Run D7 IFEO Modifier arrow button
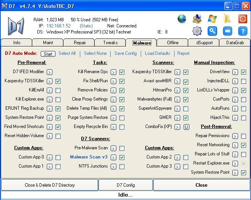The width and height of the screenshot is (251, 200). [49, 72]
